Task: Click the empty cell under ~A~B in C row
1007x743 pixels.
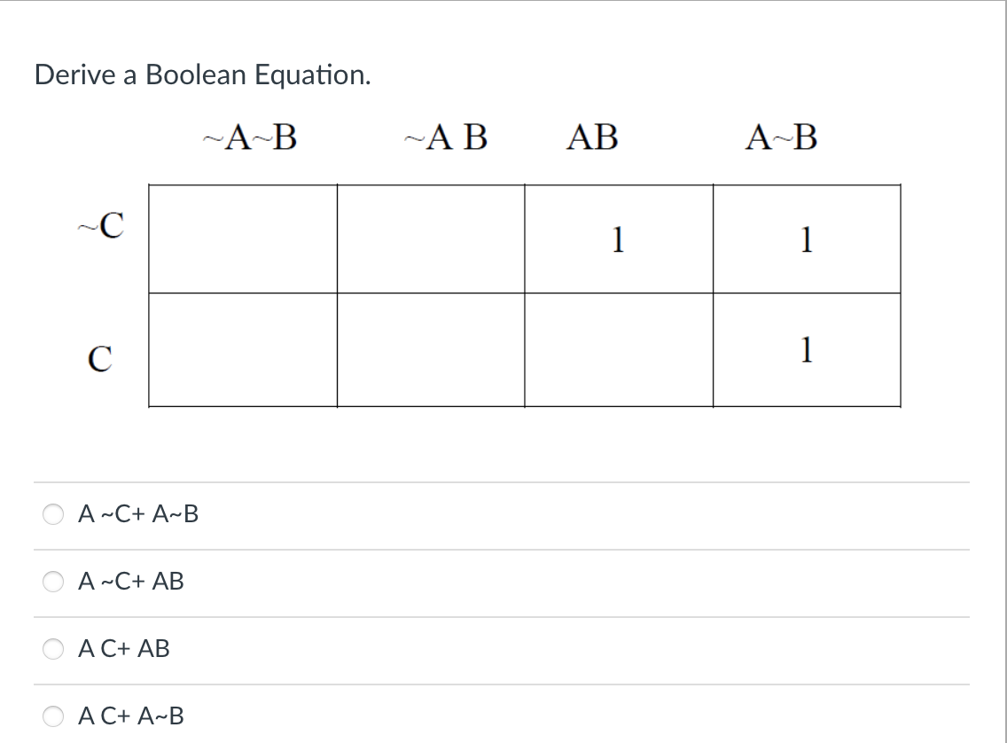Action: click(243, 348)
